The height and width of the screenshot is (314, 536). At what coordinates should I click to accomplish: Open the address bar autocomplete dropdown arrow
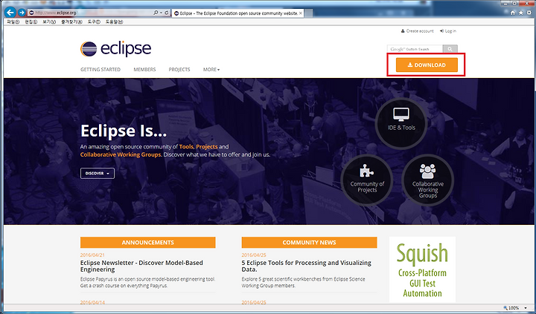[x=161, y=13]
